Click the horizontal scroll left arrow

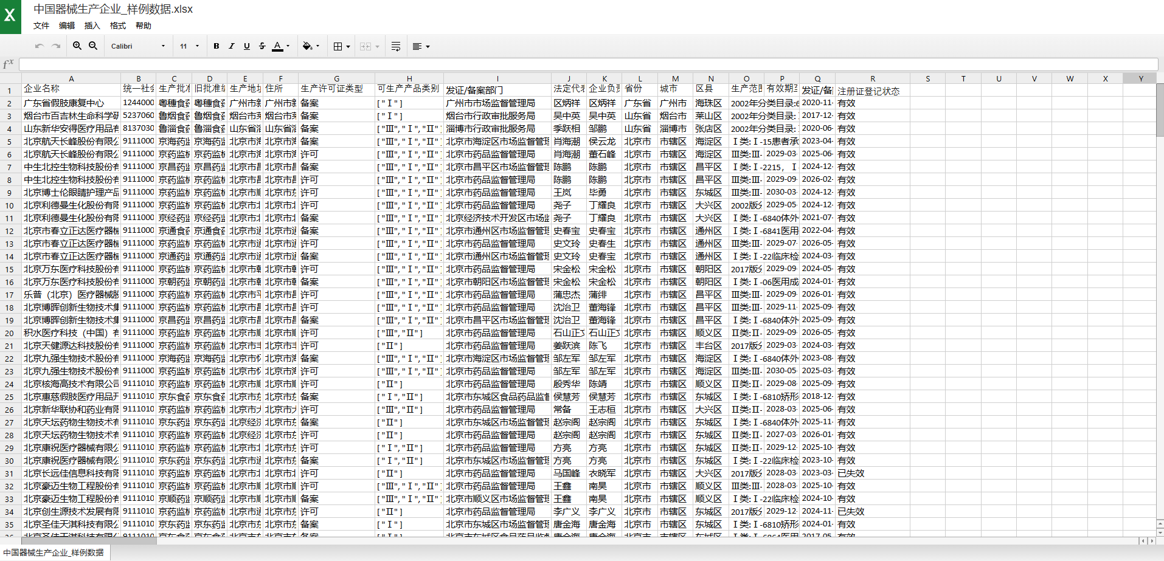(x=1143, y=540)
